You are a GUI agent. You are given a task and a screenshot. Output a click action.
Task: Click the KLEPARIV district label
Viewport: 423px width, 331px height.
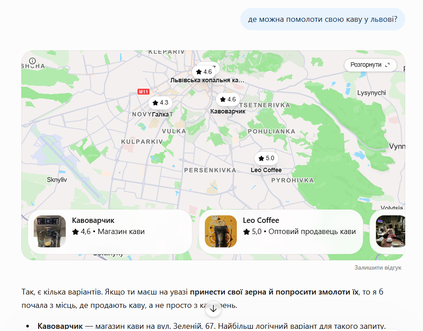(167, 52)
